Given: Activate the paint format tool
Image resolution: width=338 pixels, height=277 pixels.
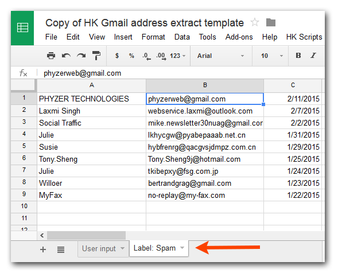Looking at the screenshot, I should click(96, 56).
